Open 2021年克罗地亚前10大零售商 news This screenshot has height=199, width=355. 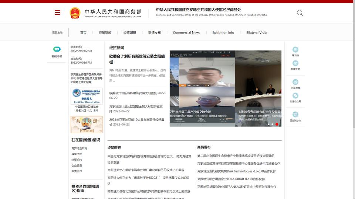137,122
